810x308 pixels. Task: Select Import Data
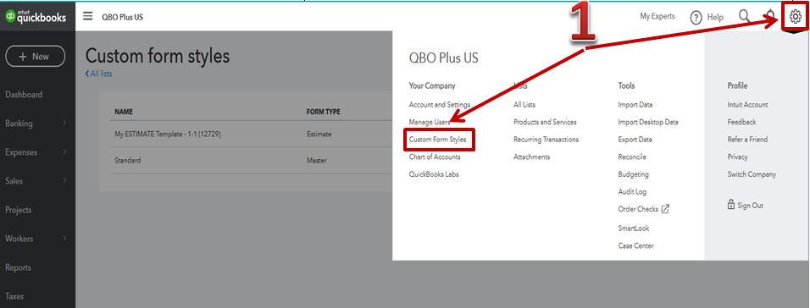635,105
